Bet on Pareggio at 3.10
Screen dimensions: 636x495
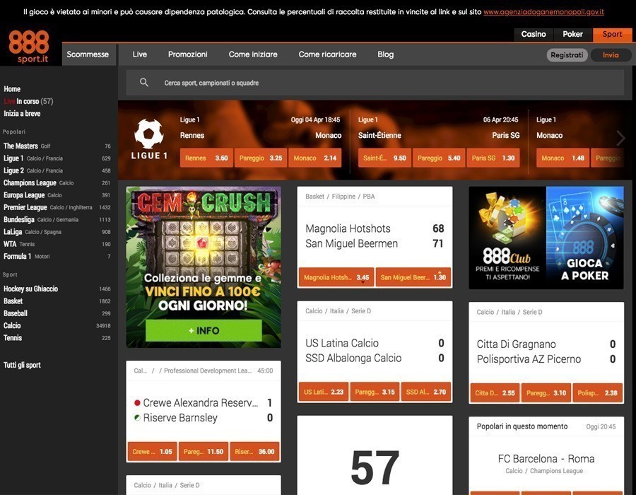[x=546, y=393]
